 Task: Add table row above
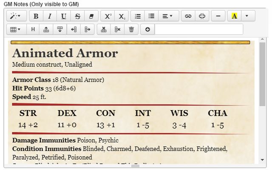coord(46,29)
